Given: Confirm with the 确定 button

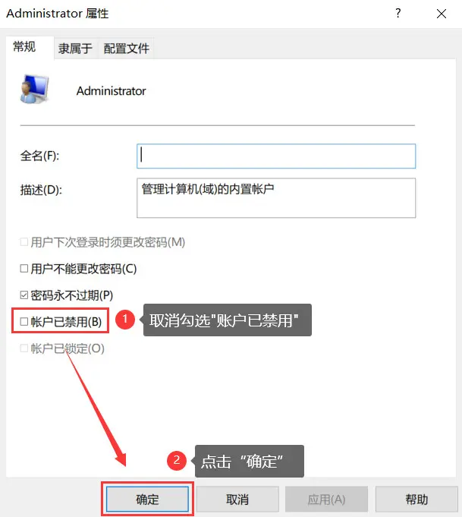Looking at the screenshot, I should click(147, 500).
